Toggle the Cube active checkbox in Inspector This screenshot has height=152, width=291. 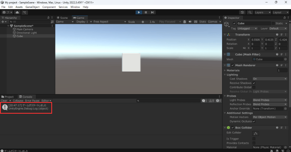[x=234, y=23]
